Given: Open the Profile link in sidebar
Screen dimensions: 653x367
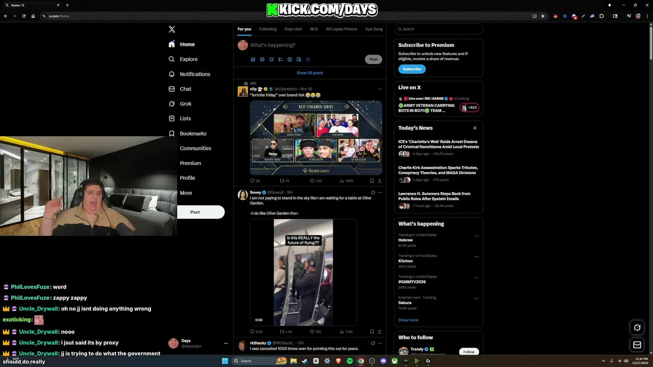Looking at the screenshot, I should tap(187, 178).
